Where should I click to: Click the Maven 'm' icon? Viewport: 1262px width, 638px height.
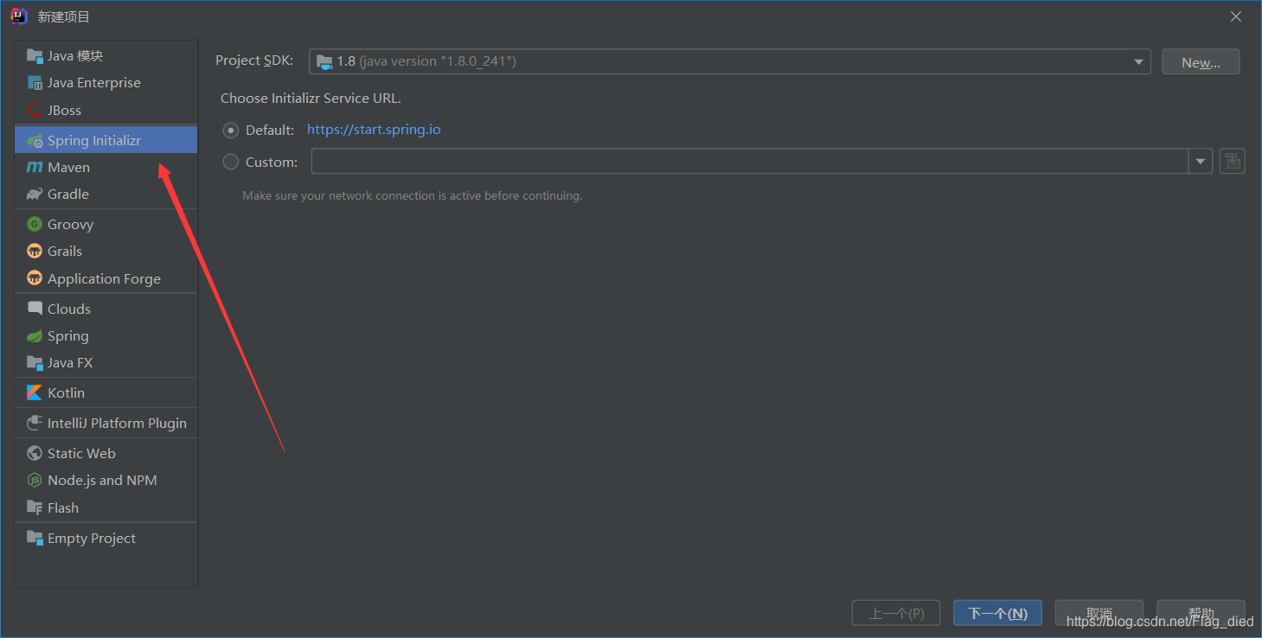pos(35,167)
